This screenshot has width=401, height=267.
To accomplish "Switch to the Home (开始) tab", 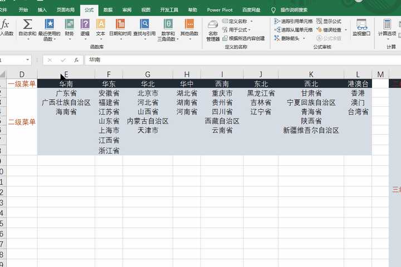I will click(x=23, y=10).
